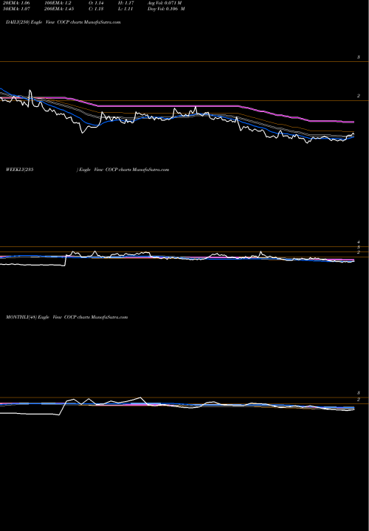Viewport: 369px width, 531px height.
Task: Click the close price C: 1.13
Action: (x=96, y=9)
